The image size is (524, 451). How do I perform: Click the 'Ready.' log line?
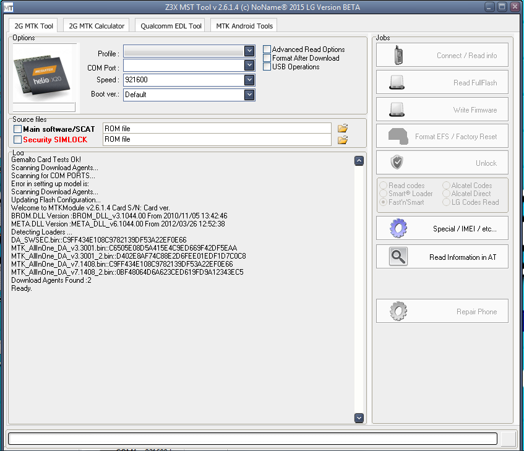point(22,288)
